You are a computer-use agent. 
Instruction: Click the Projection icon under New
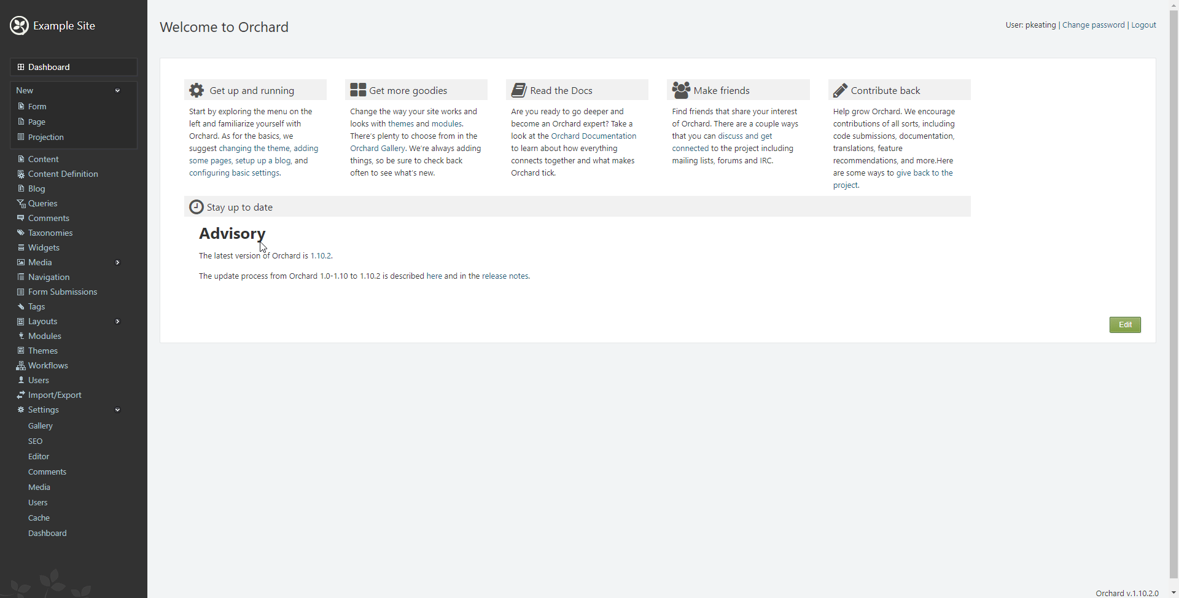[x=21, y=137]
